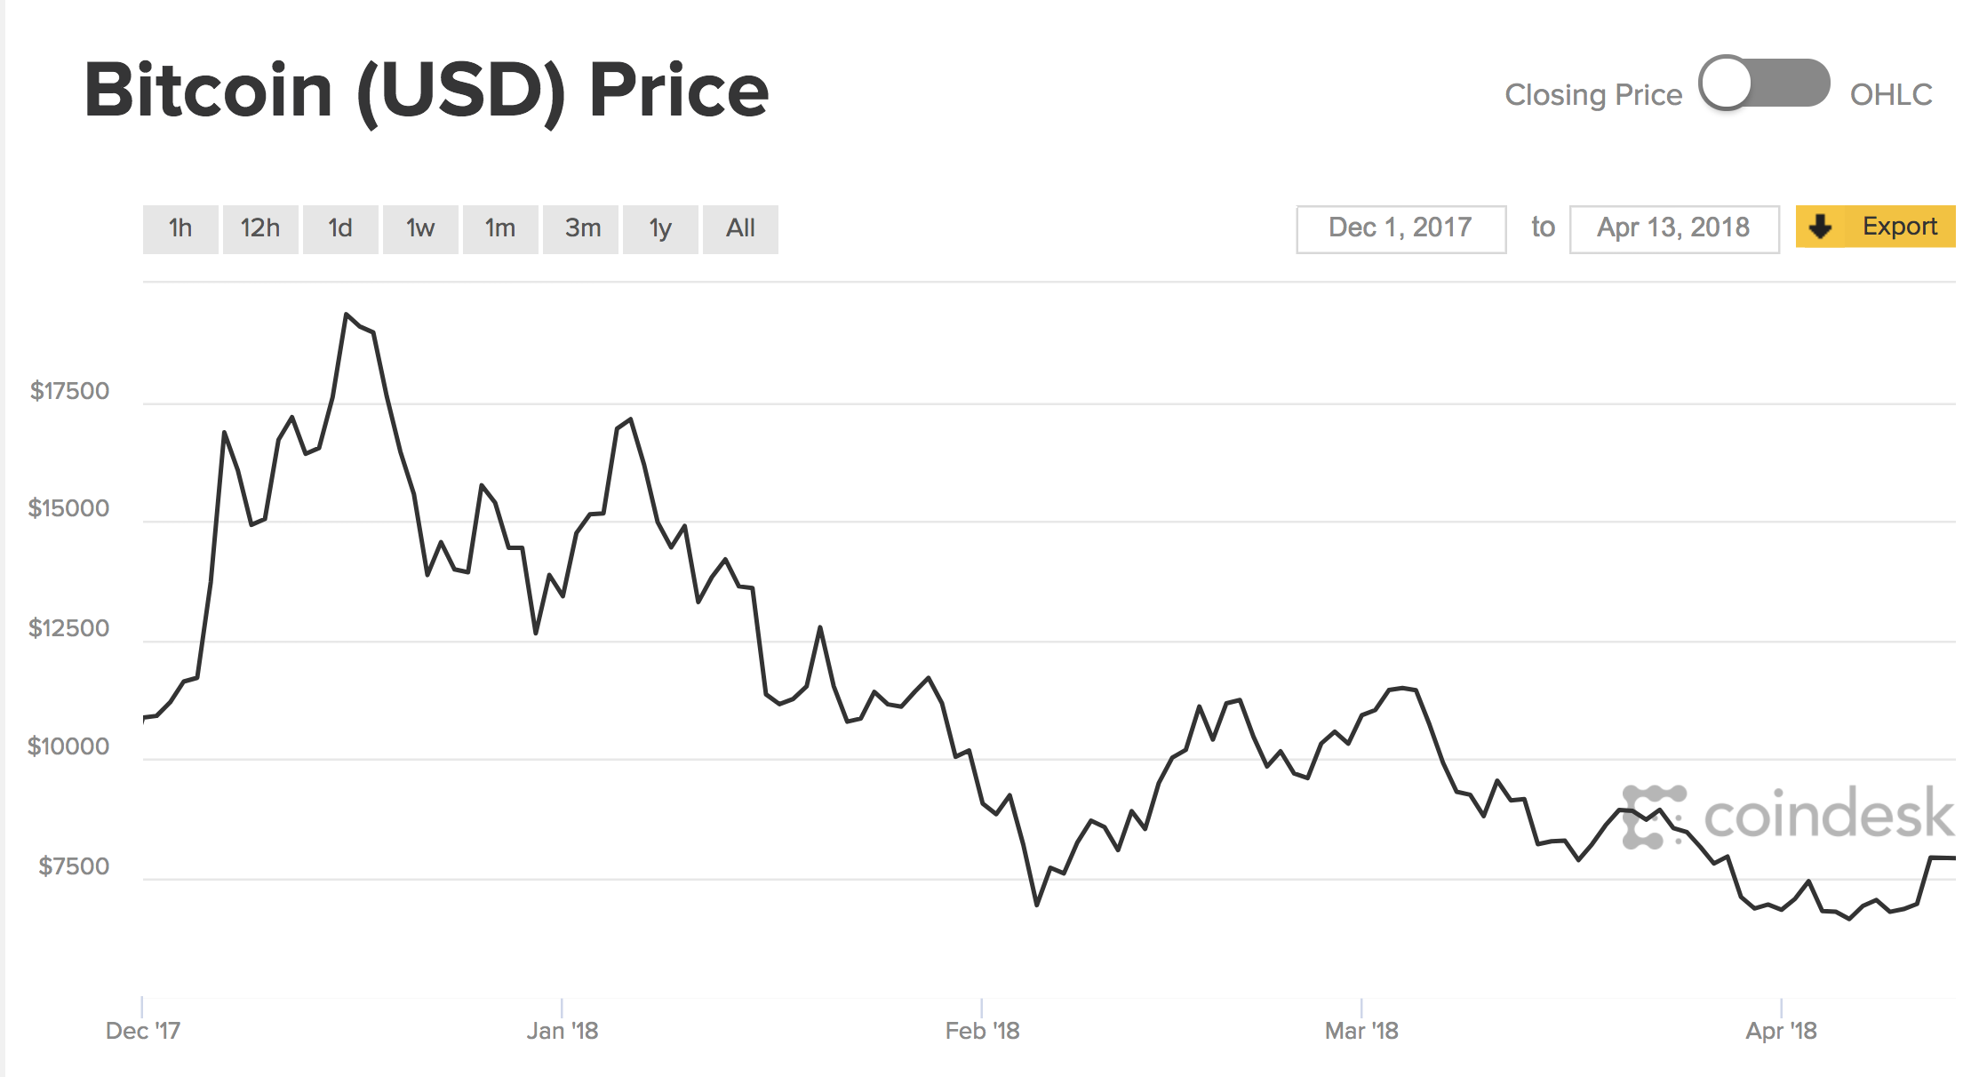The width and height of the screenshot is (1971, 1077).
Task: Select the 1w time interval
Action: coord(420,228)
